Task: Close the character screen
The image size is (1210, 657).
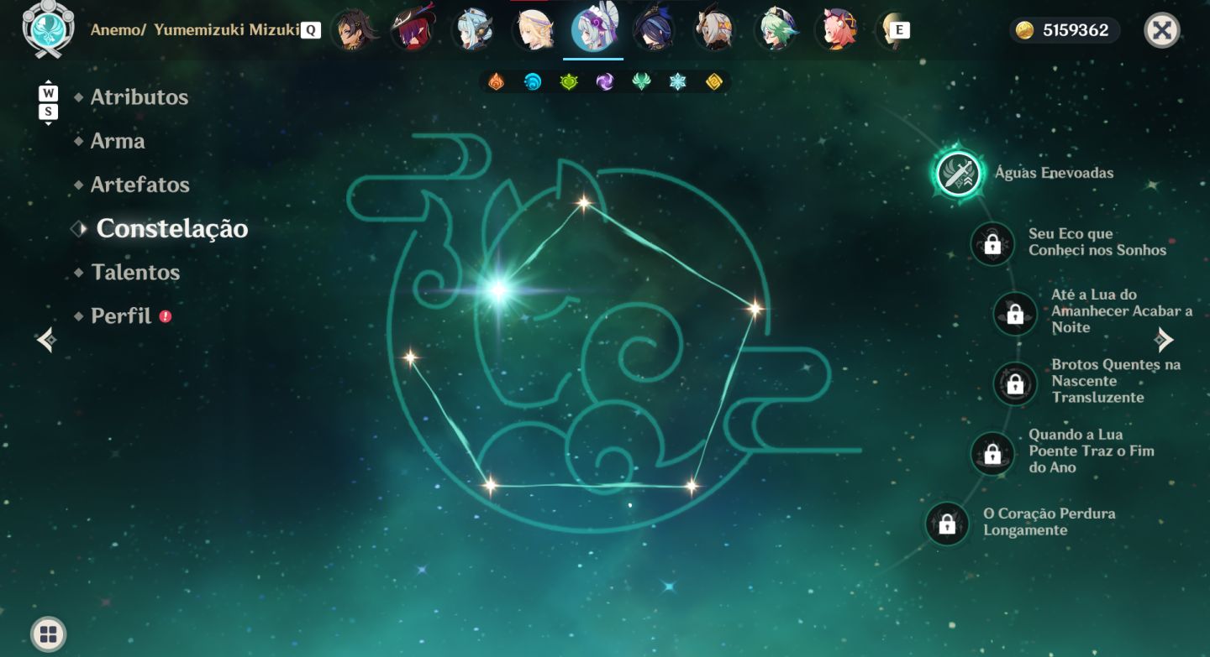Action: tap(1162, 31)
